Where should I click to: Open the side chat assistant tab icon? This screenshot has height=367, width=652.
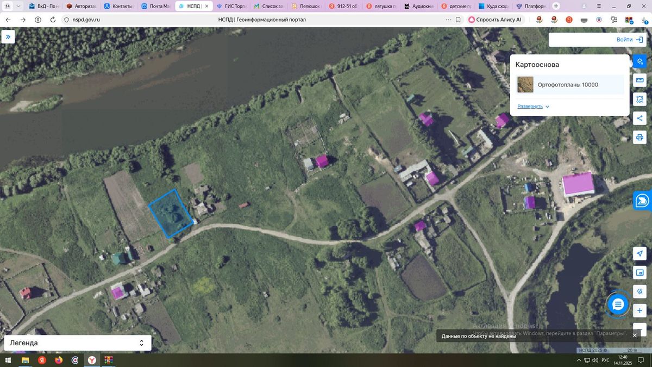(643, 201)
